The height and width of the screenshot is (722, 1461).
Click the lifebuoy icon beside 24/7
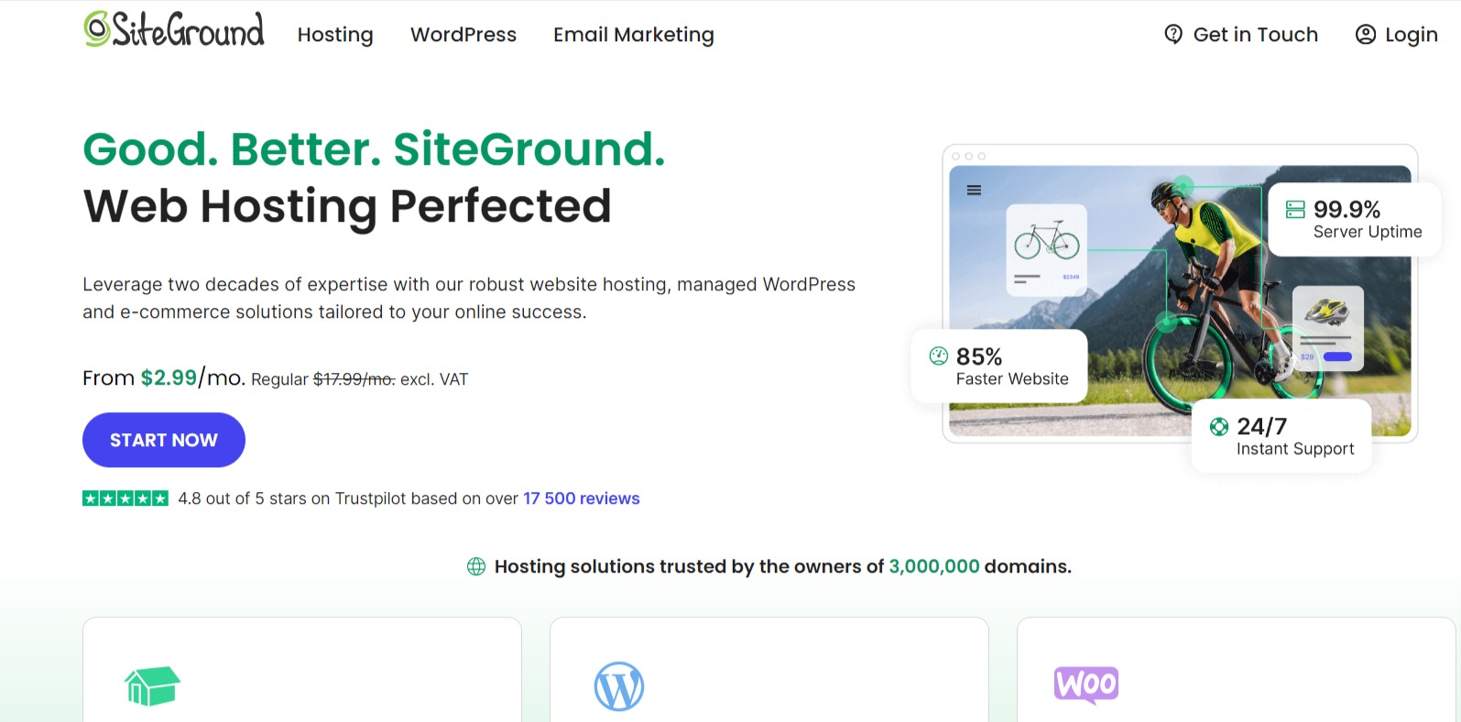point(1219,426)
